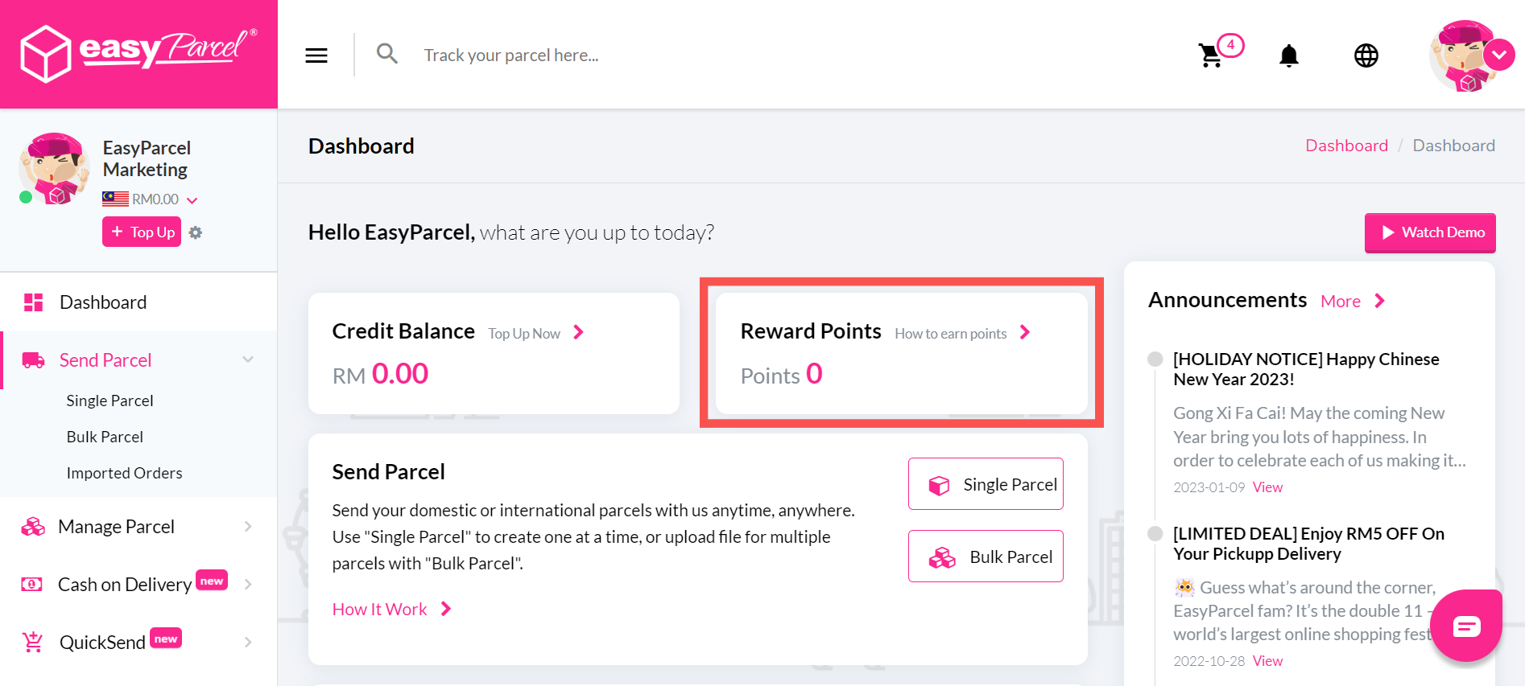
Task: Click the search magnifier icon
Action: pyautogui.click(x=387, y=55)
